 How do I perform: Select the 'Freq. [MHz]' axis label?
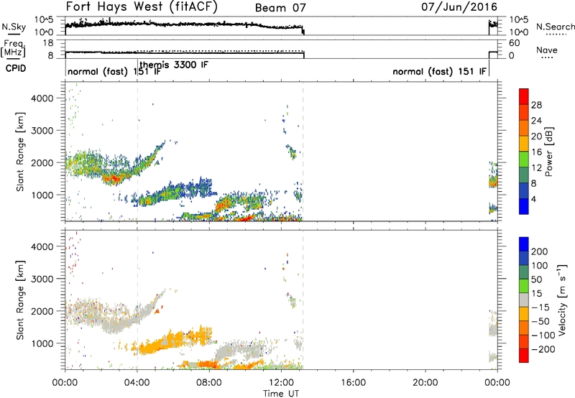(x=13, y=48)
